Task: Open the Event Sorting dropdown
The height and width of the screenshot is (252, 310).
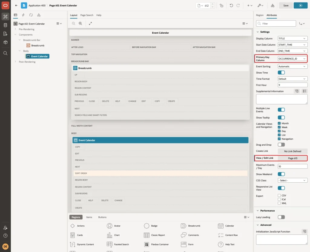Action: (293, 66)
